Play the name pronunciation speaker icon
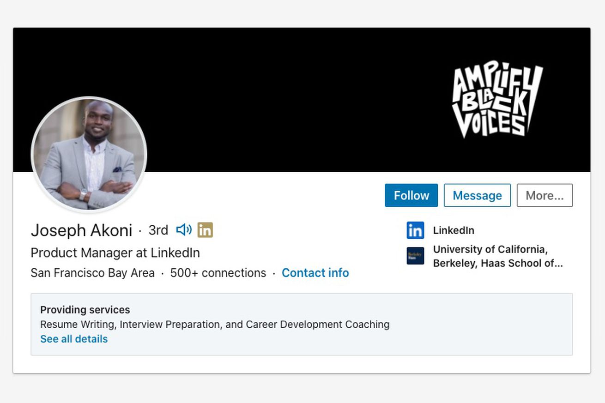The height and width of the screenshot is (403, 605). coord(184,229)
